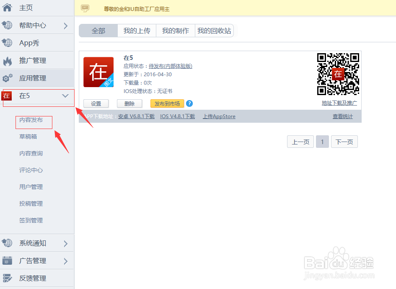Click the help question mark beside 发布到市场
Image resolution: width=396 pixels, height=289 pixels.
(x=189, y=103)
